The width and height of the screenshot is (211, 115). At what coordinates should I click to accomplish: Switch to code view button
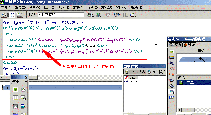click(4, 15)
